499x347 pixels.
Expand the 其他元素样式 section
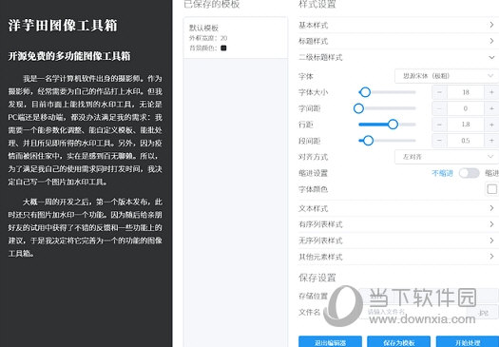tap(398, 257)
